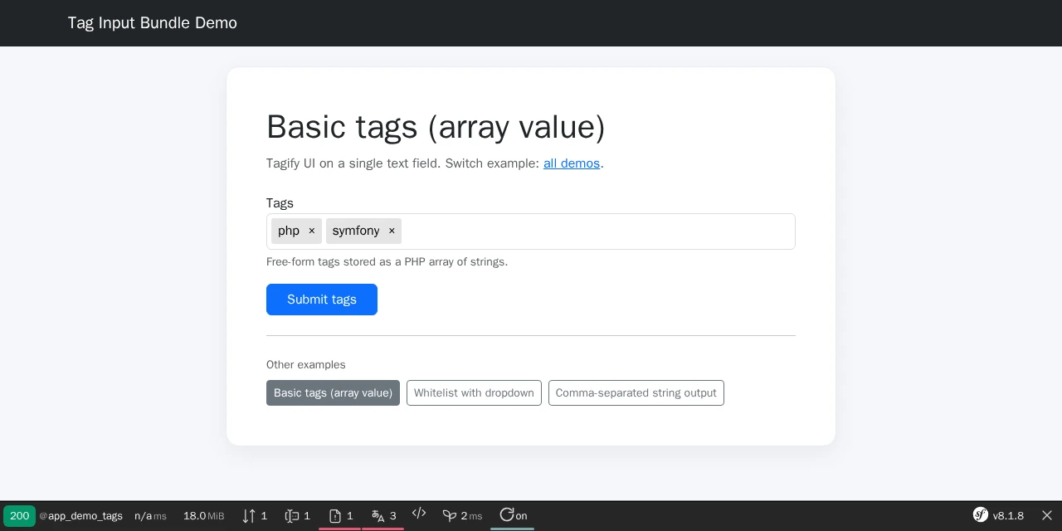The height and width of the screenshot is (531, 1062).
Task: Close the Symfony debug toolbar
Action: [1047, 516]
